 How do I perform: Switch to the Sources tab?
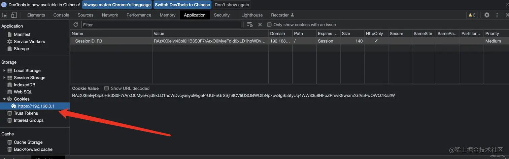[86, 15]
